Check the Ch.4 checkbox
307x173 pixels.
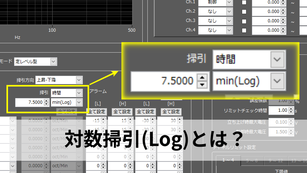(x=244, y=30)
